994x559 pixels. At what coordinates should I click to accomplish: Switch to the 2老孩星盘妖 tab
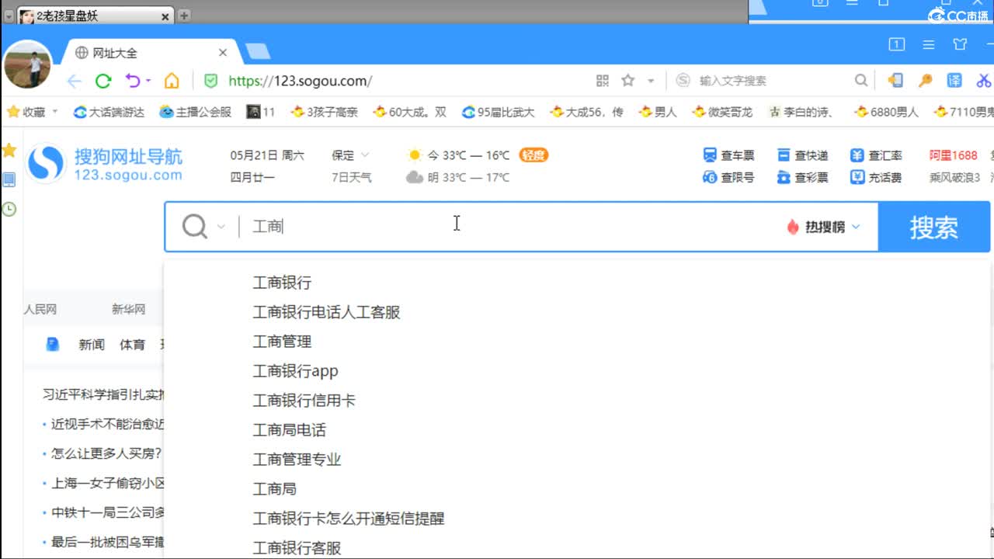[x=95, y=16]
